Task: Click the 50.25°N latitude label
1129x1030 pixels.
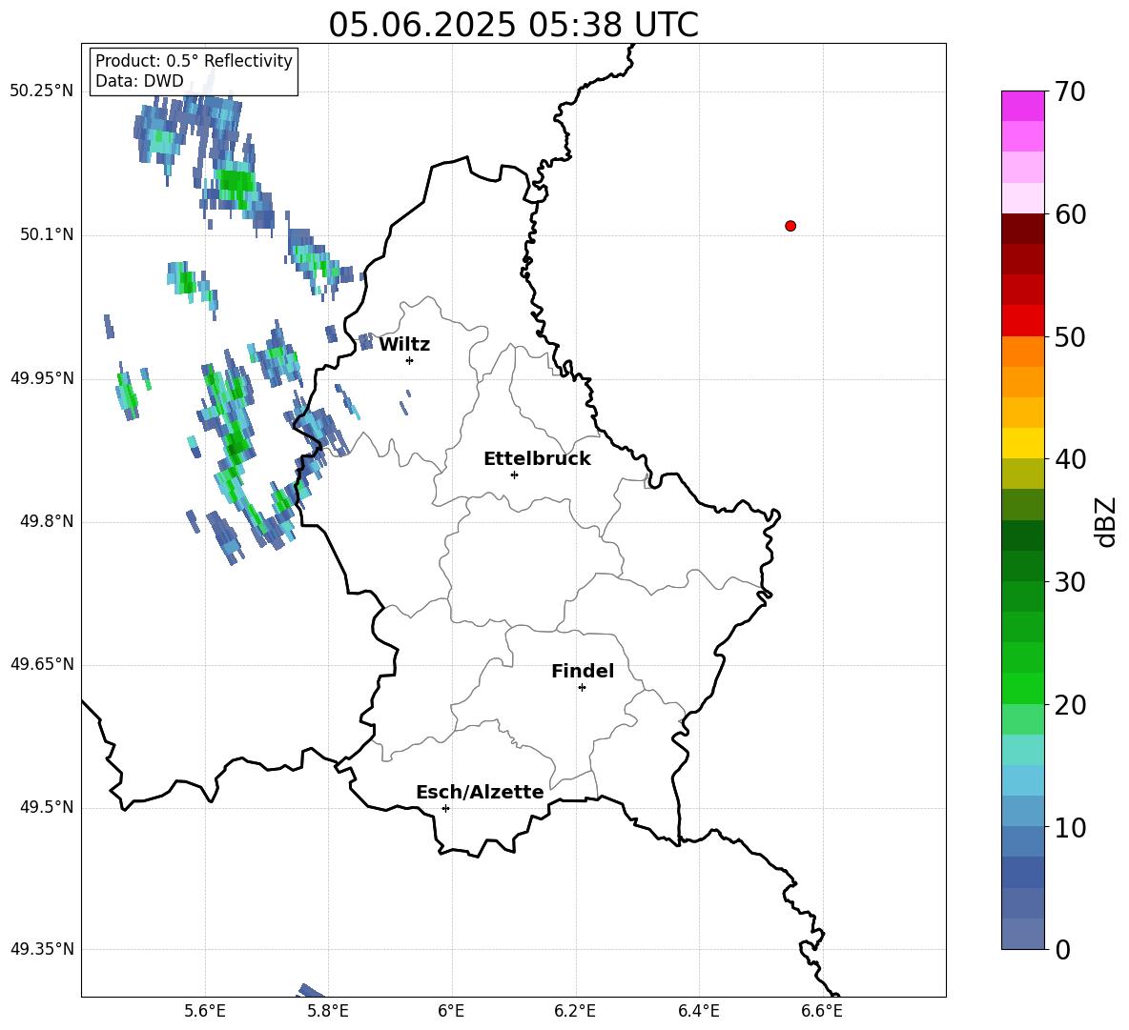Action: point(42,91)
